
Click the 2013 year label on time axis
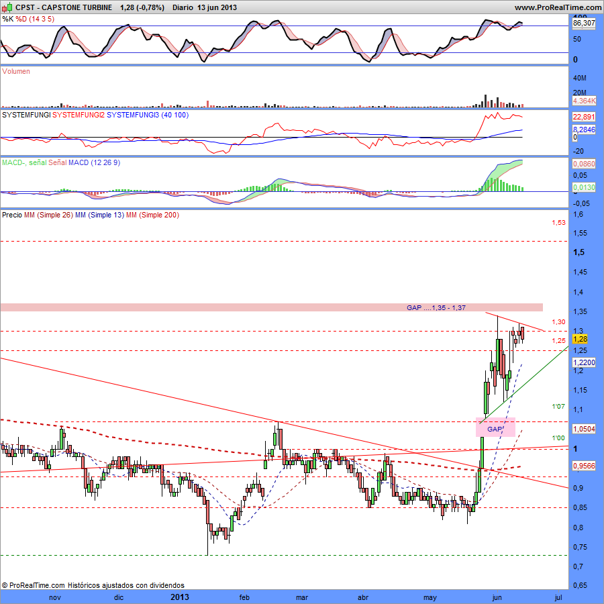tap(180, 597)
